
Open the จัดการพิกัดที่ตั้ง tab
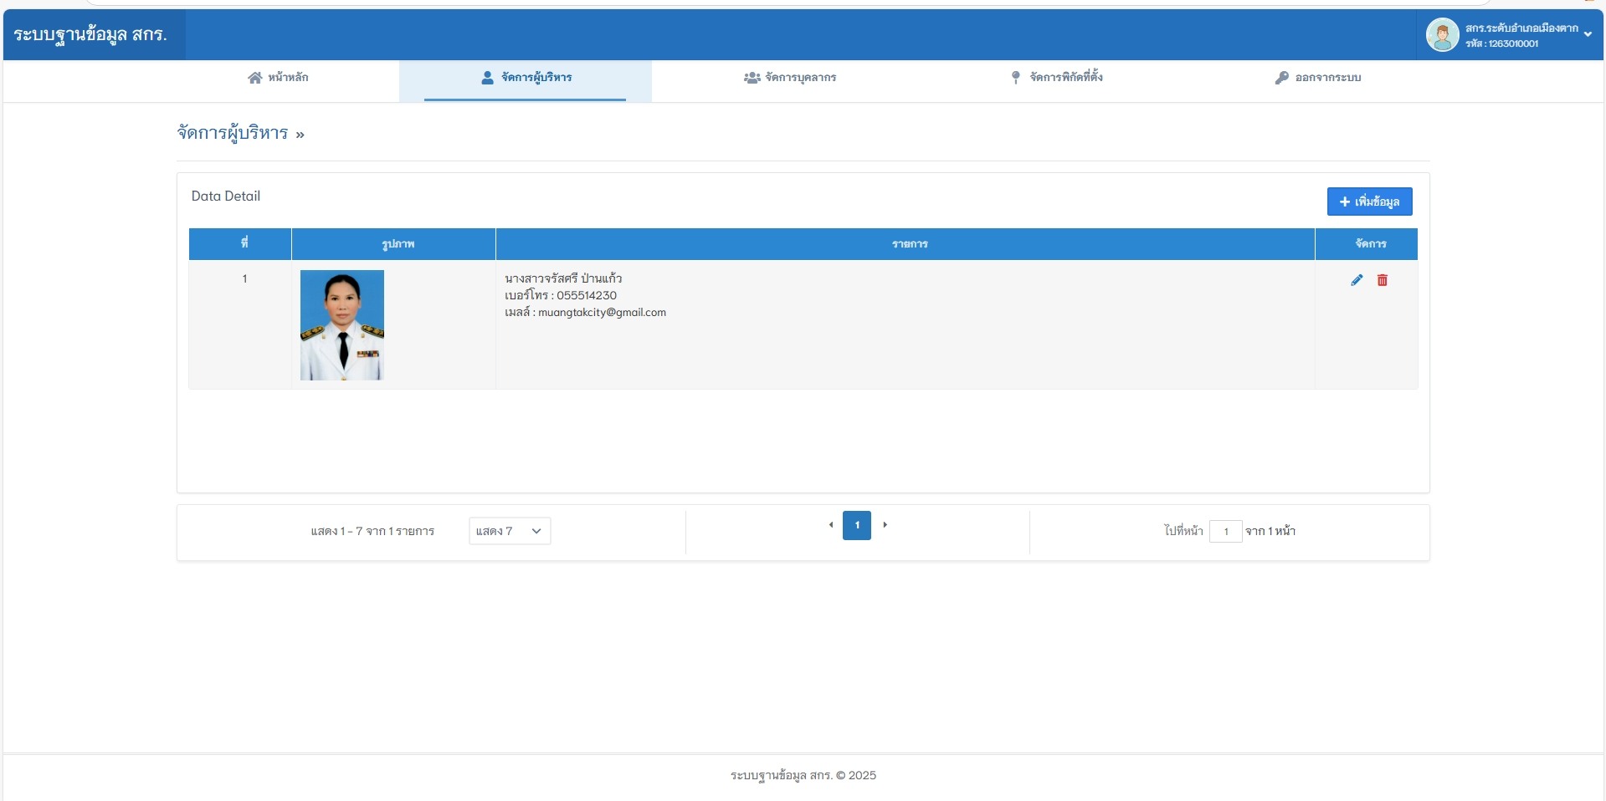(1056, 78)
